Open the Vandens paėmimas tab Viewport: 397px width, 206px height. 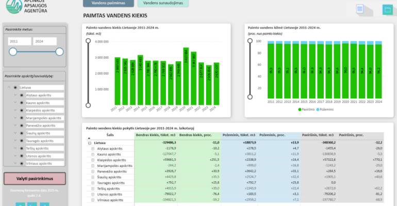(108, 3)
